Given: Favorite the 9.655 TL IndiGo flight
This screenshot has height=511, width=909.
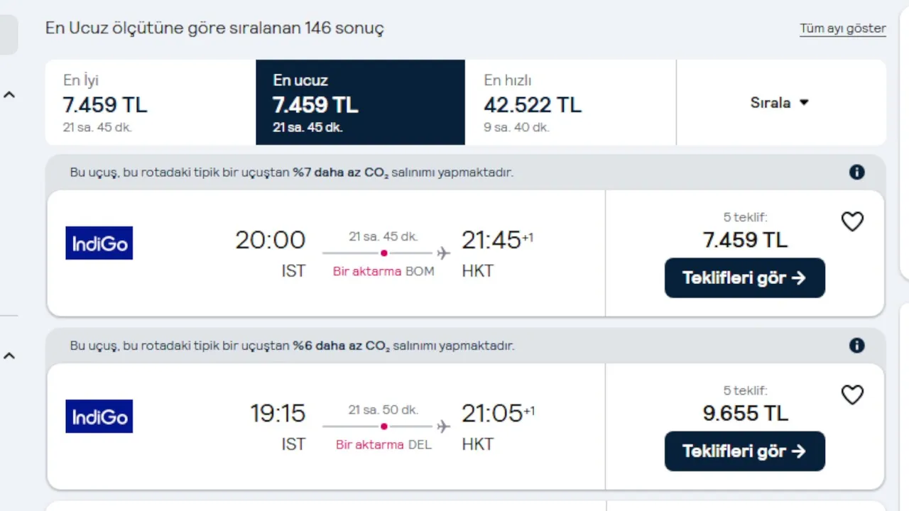Looking at the screenshot, I should [852, 395].
